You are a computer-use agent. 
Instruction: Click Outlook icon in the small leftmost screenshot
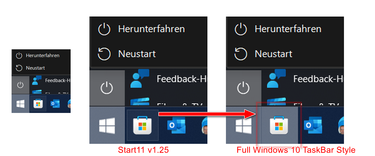(55, 104)
